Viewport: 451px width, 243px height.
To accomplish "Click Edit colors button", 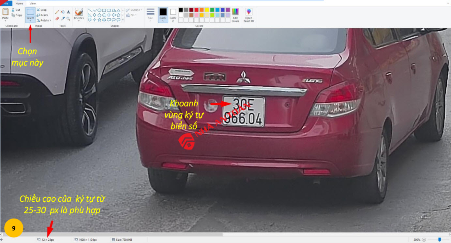I will pyautogui.click(x=235, y=15).
